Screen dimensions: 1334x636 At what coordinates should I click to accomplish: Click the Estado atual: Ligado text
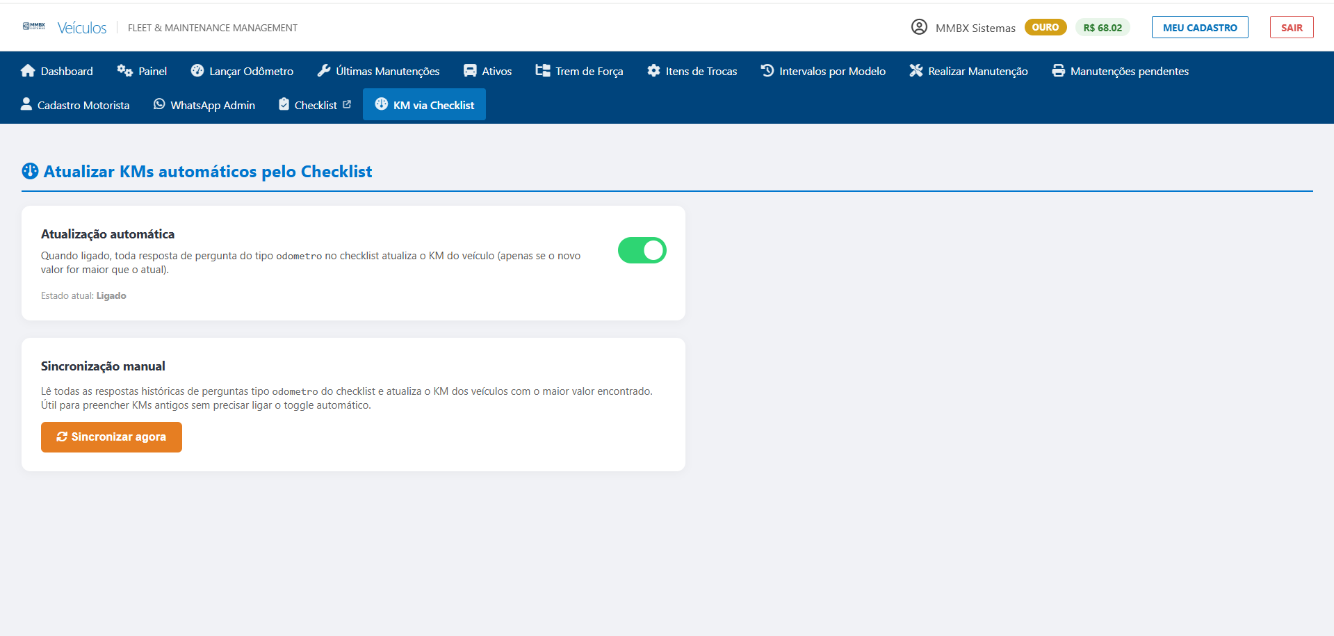tap(83, 295)
